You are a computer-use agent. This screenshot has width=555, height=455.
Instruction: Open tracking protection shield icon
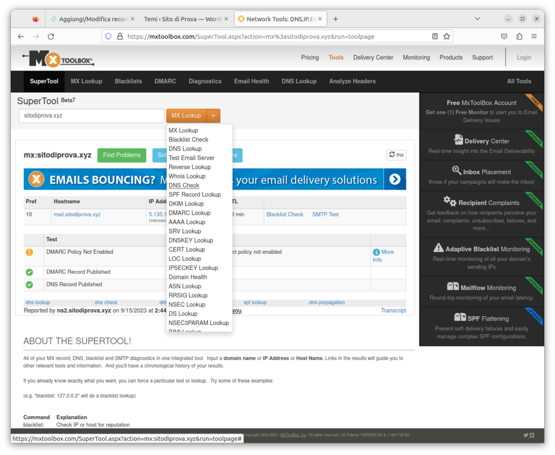point(108,36)
